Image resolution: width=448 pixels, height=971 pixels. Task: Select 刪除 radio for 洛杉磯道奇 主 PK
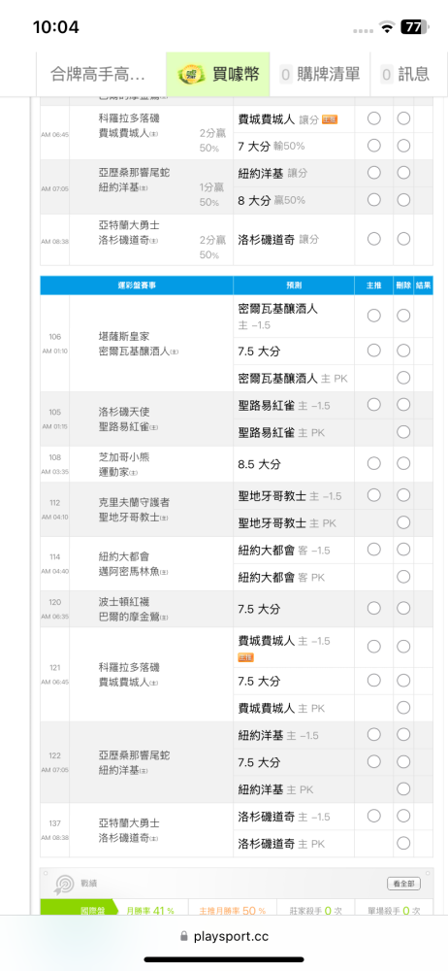click(x=403, y=843)
